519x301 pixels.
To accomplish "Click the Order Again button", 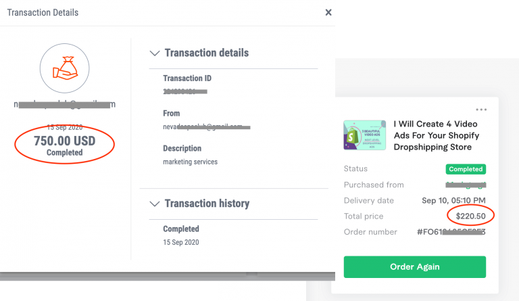I will click(414, 267).
